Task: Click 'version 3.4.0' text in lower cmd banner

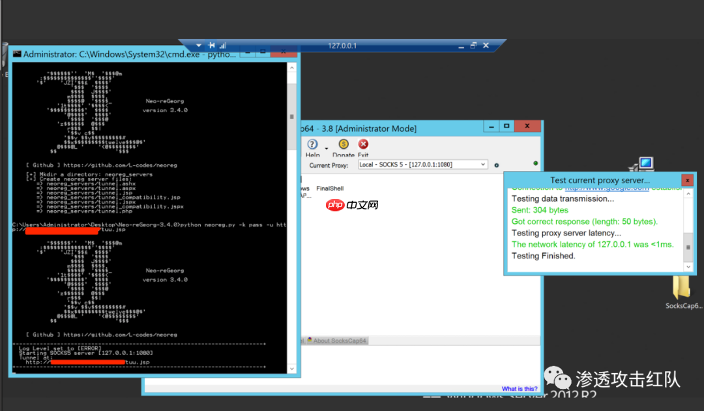Action: pos(165,280)
